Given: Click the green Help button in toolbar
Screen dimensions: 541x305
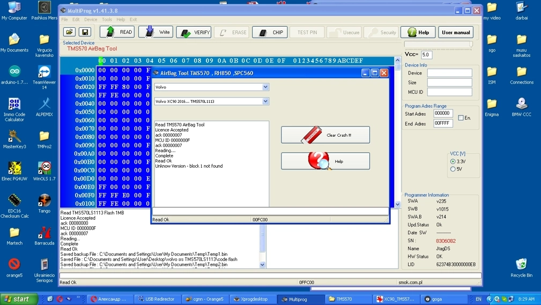Looking at the screenshot, I should pos(418,32).
